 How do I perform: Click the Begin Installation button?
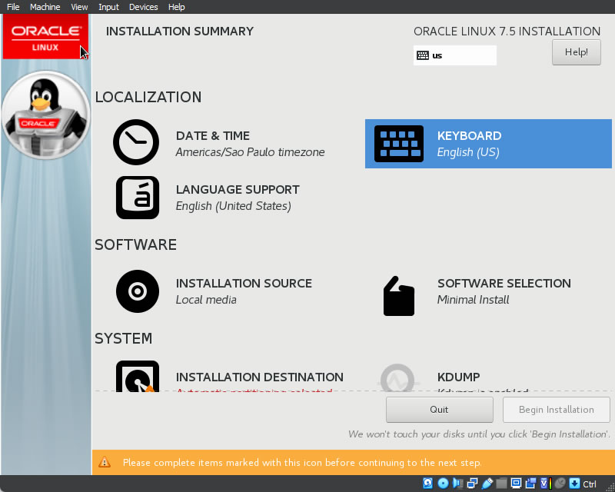[556, 410]
